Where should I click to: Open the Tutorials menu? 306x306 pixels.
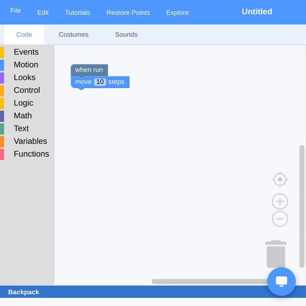[x=78, y=12]
